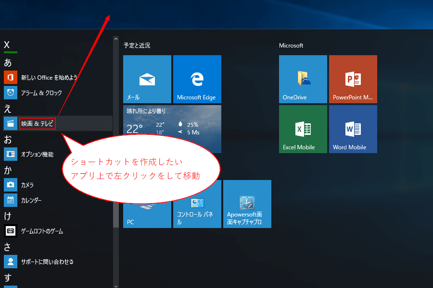Jump using the X letter header

point(7,45)
